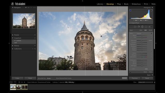Click Mask New option
This screenshot has height=93, width=165.
141,30
